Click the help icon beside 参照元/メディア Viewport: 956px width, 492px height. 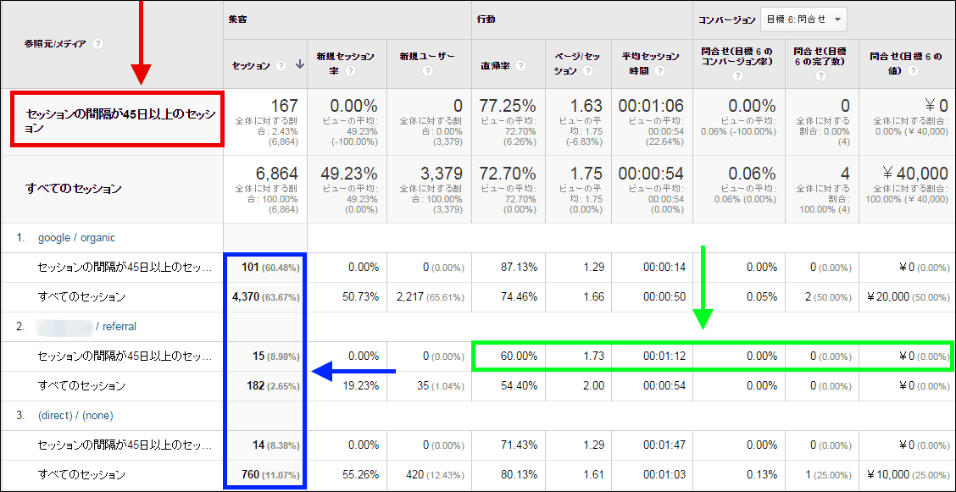click(98, 44)
